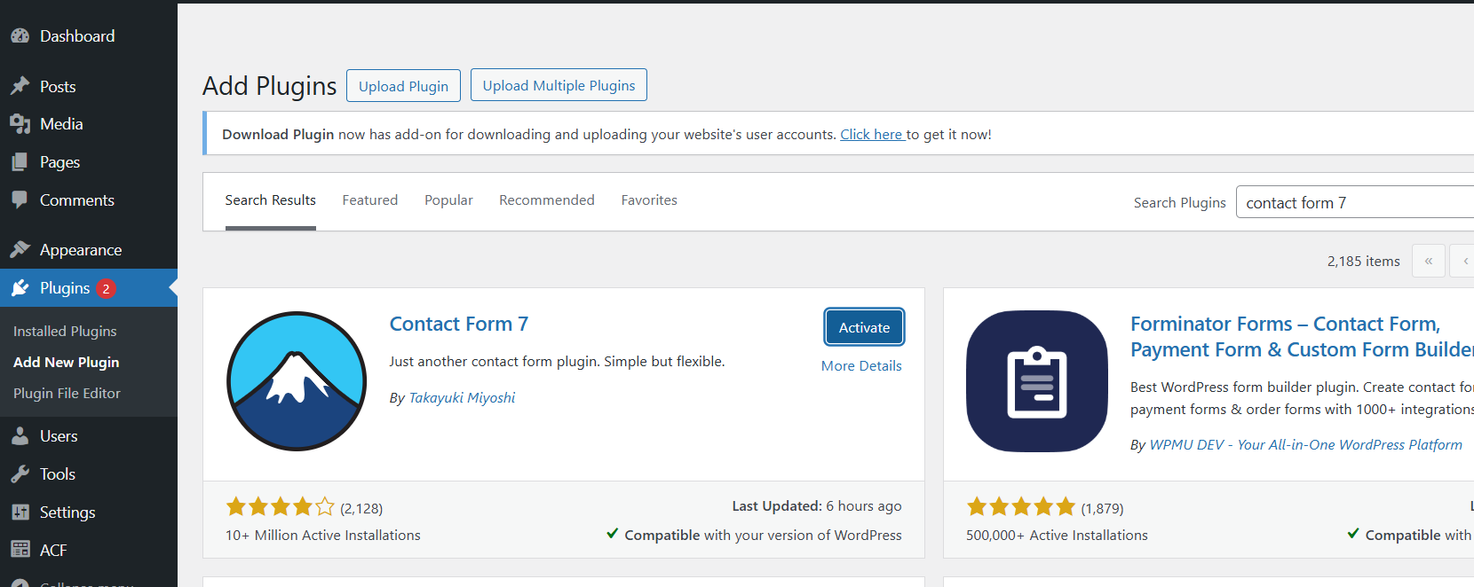Click the Posts pushpin icon
The image size is (1474, 587).
pyautogui.click(x=20, y=86)
